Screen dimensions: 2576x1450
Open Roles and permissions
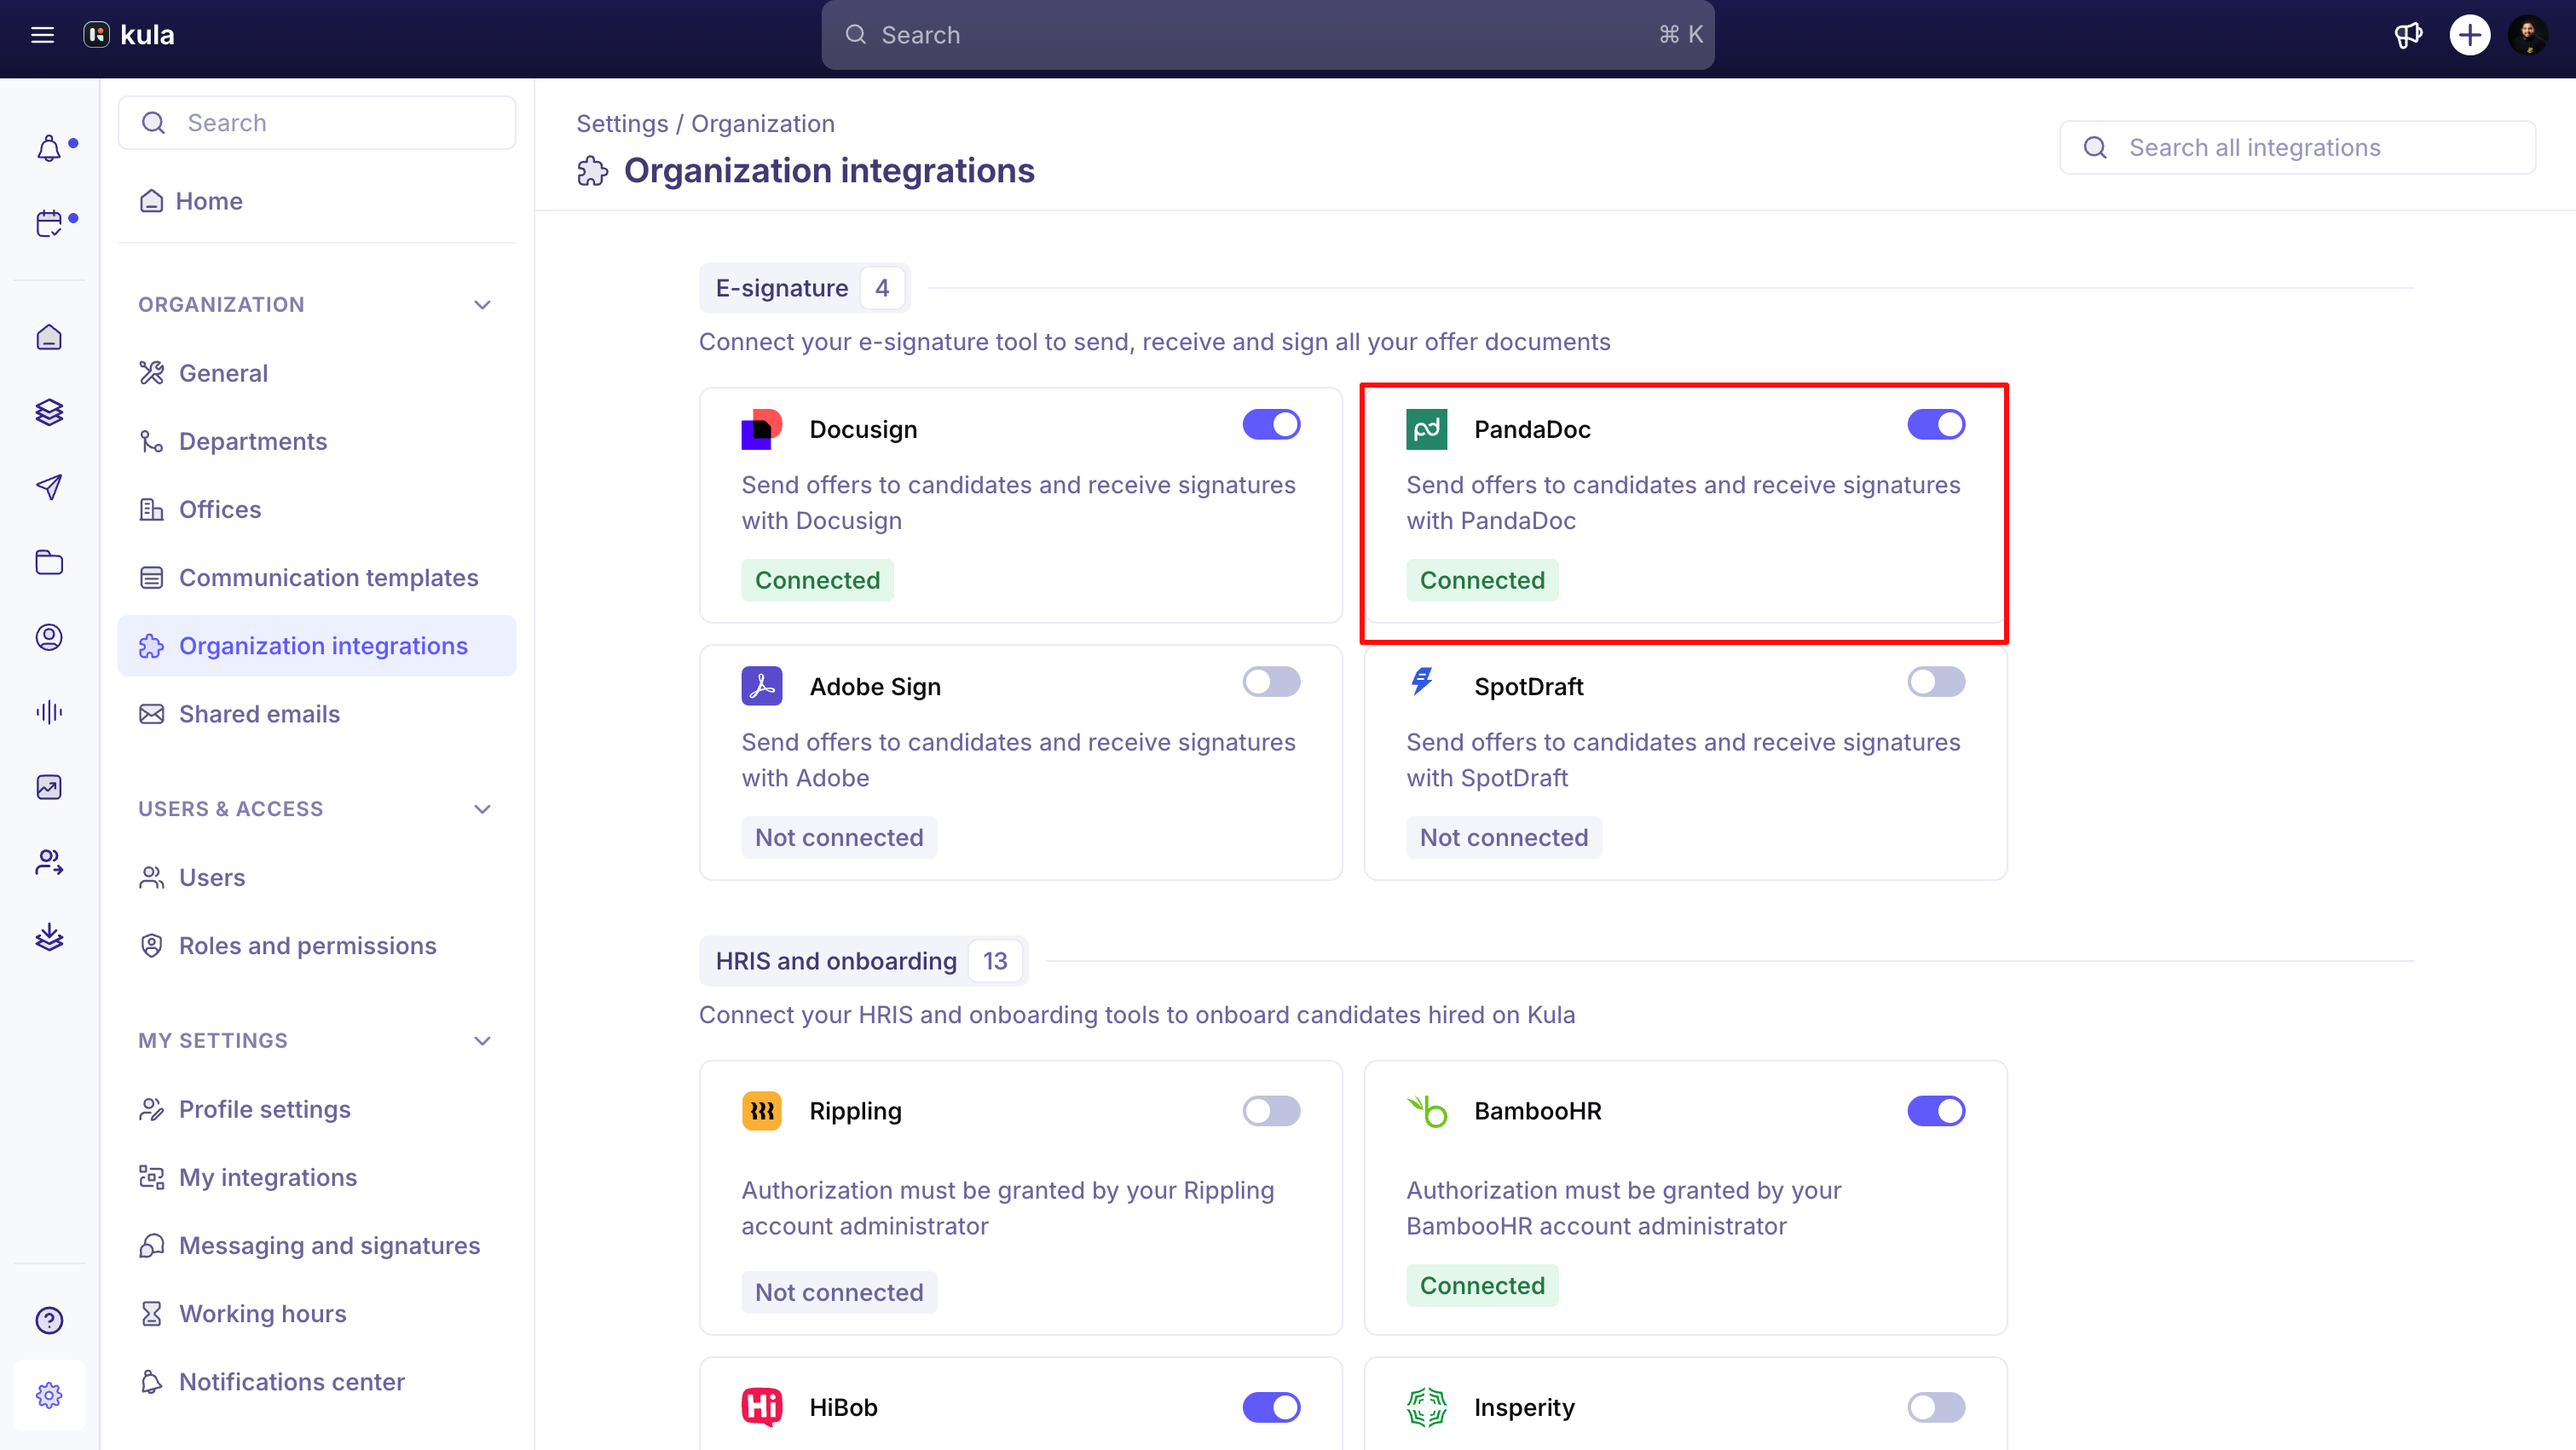[316, 946]
